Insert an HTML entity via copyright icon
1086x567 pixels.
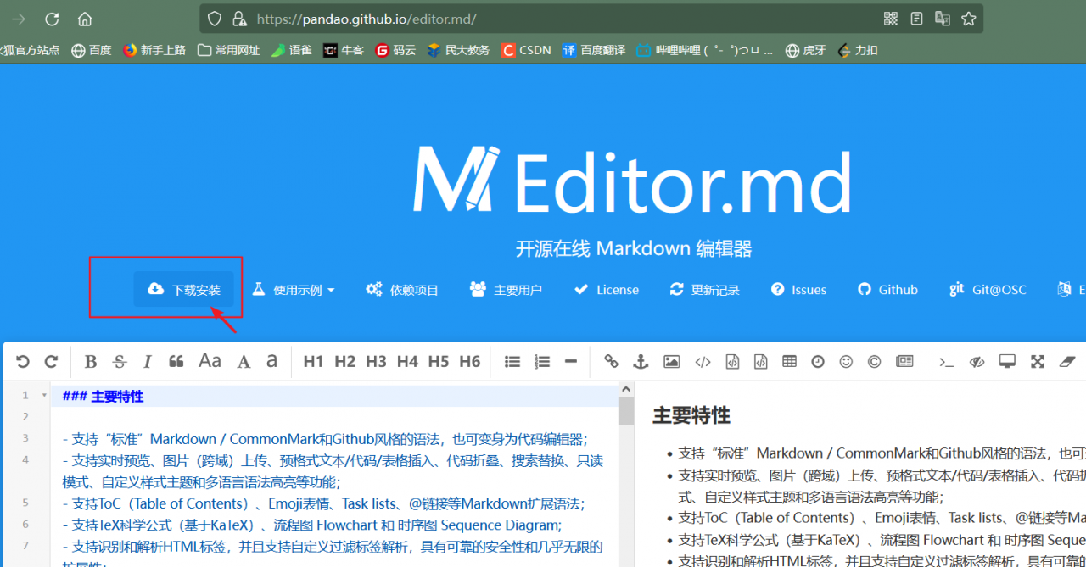pyautogui.click(x=875, y=362)
